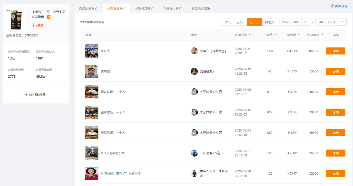Open the end date calendar icon
This screenshot has width=353, height=186.
342,22
